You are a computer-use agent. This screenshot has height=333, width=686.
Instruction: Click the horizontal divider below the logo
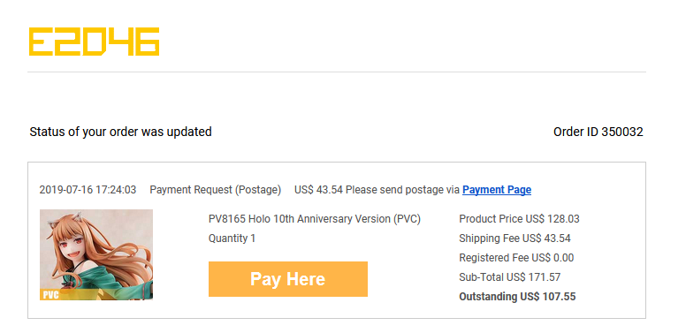pyautogui.click(x=337, y=72)
